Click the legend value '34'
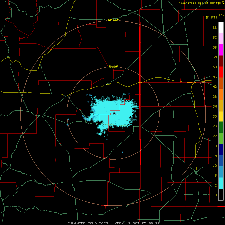 pos(215,106)
